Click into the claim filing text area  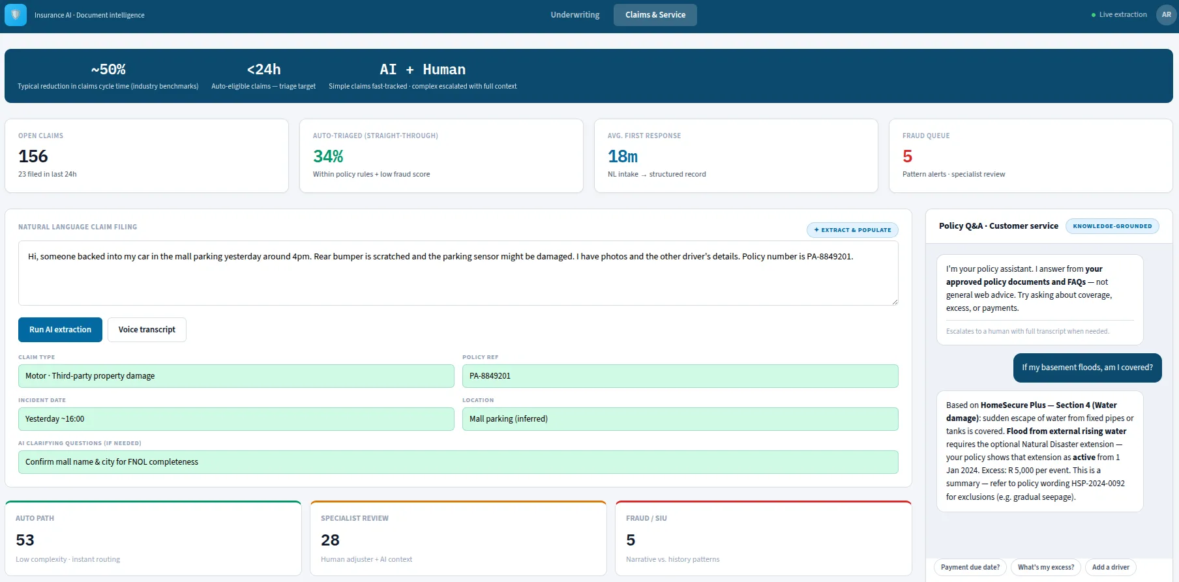click(458, 273)
